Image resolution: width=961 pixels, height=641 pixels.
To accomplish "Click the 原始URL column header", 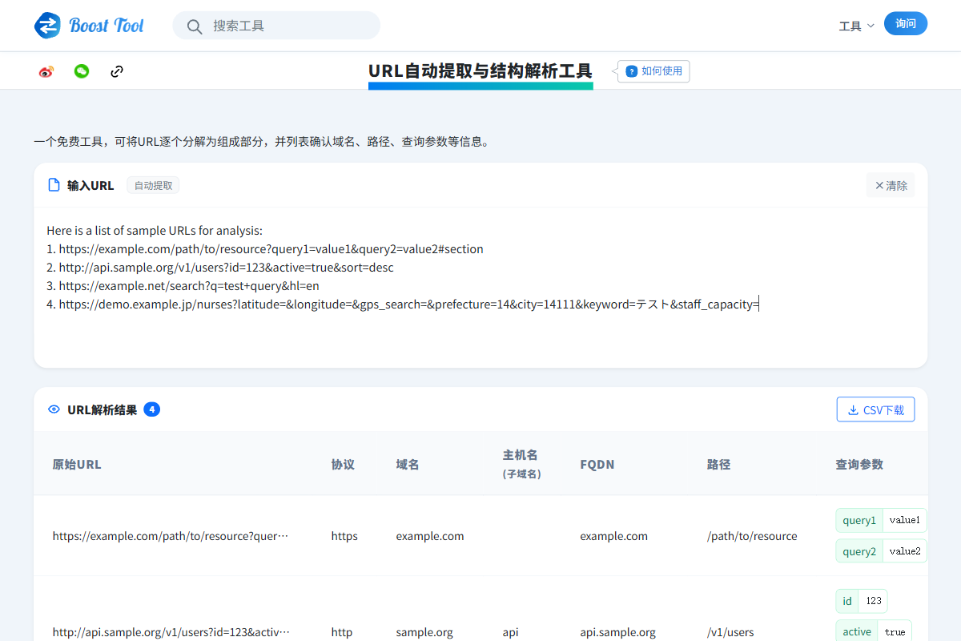I will (x=77, y=464).
